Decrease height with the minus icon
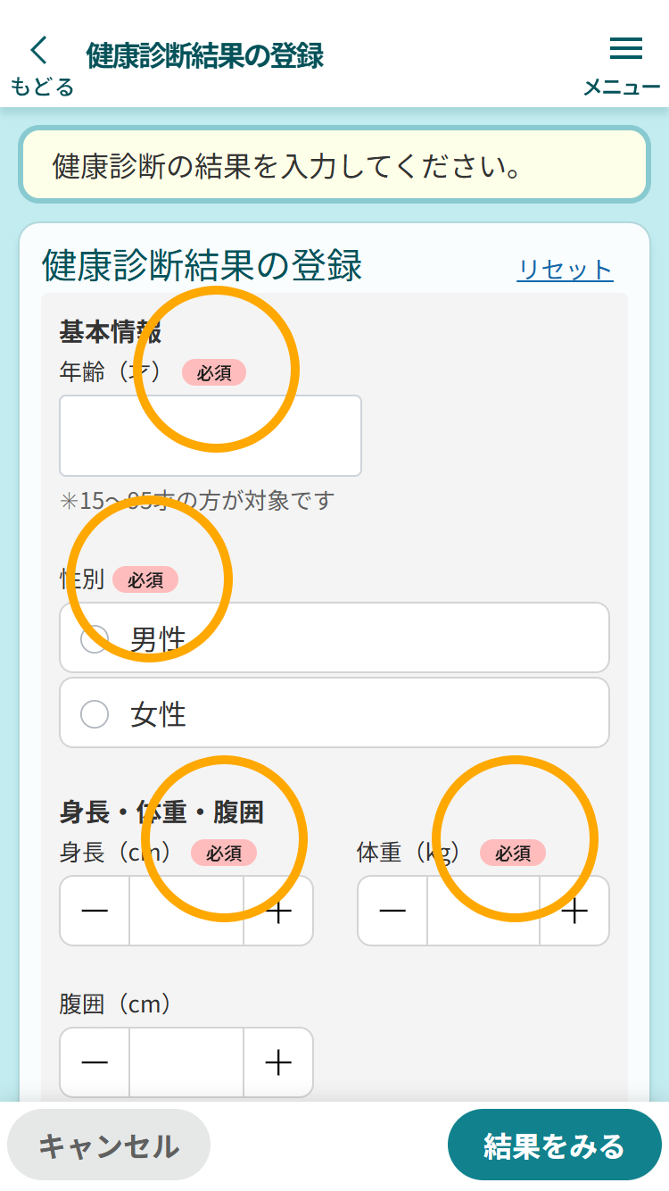 tap(95, 911)
